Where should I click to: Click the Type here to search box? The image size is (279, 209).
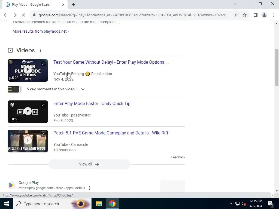[x=52, y=204]
